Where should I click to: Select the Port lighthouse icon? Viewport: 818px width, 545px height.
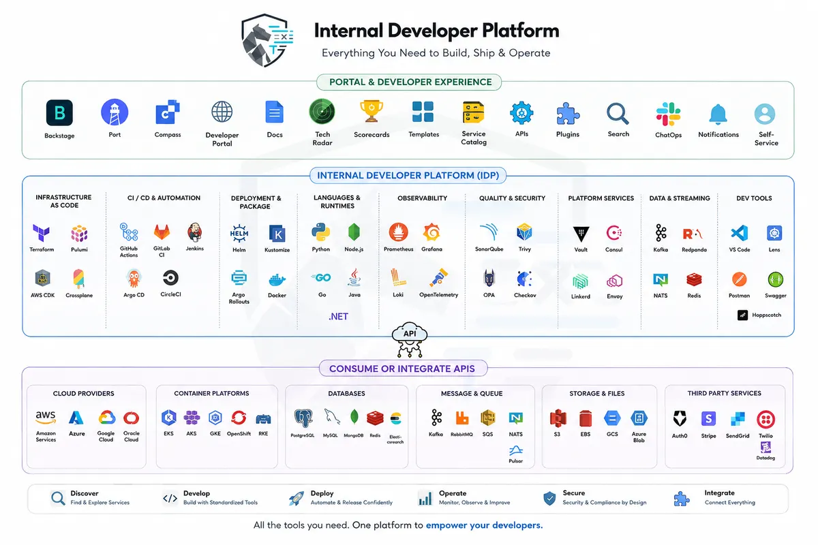(115, 112)
